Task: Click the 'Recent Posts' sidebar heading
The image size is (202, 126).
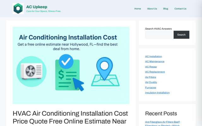Action: click(x=161, y=113)
